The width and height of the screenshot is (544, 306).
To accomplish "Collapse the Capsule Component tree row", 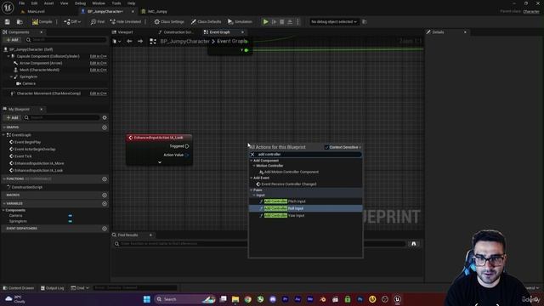I will point(8,56).
